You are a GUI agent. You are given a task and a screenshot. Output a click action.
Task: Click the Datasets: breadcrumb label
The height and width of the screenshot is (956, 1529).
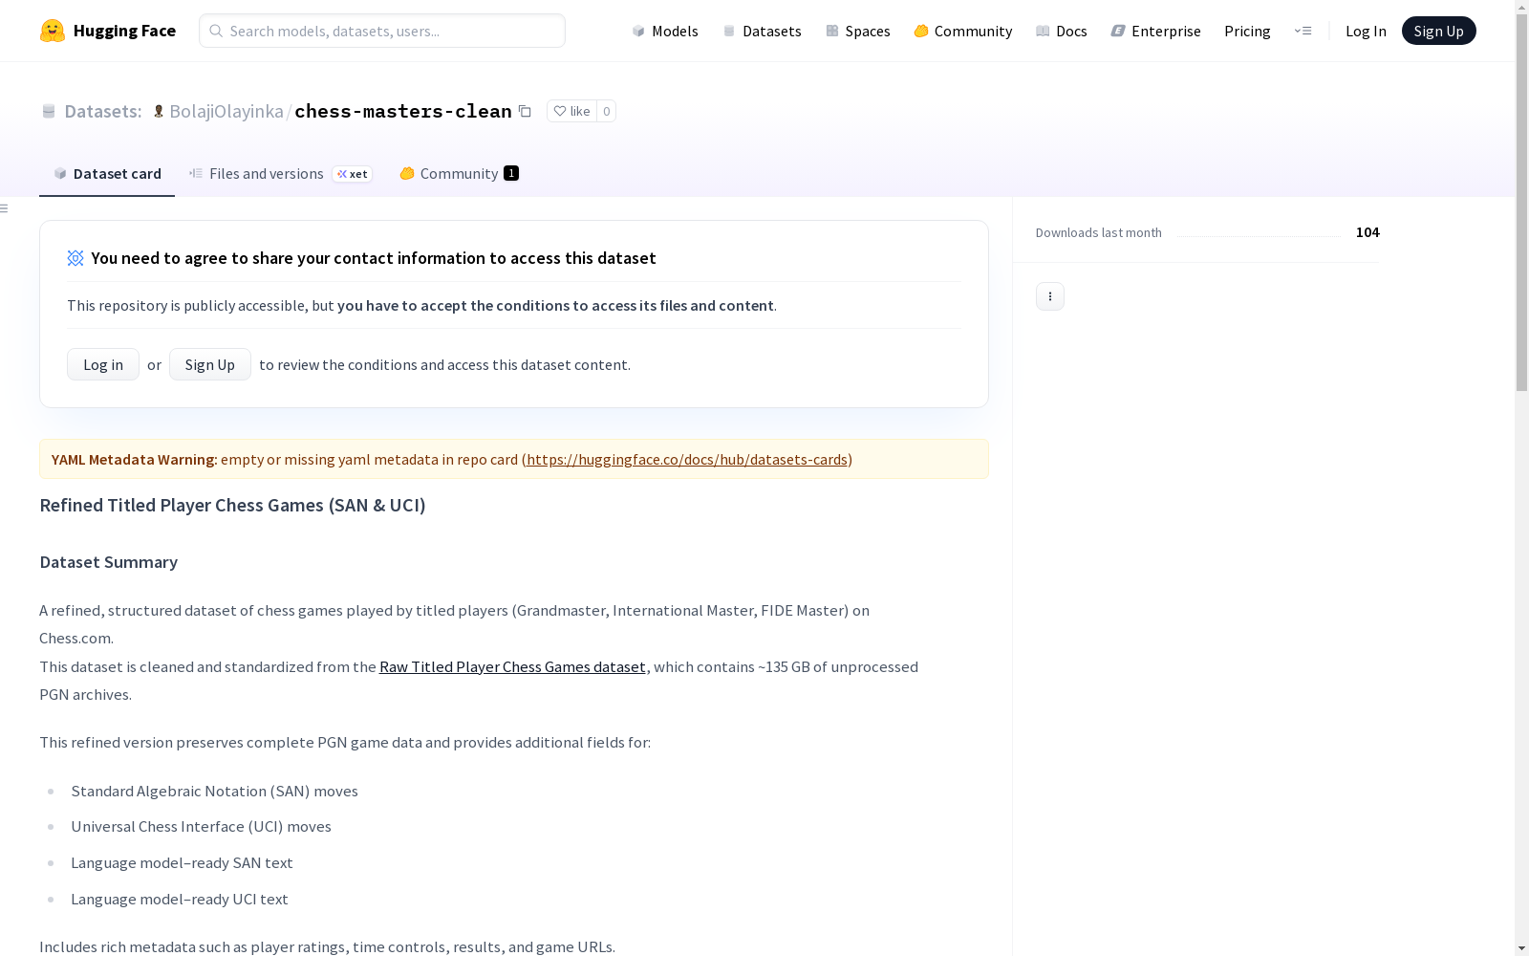(x=103, y=111)
